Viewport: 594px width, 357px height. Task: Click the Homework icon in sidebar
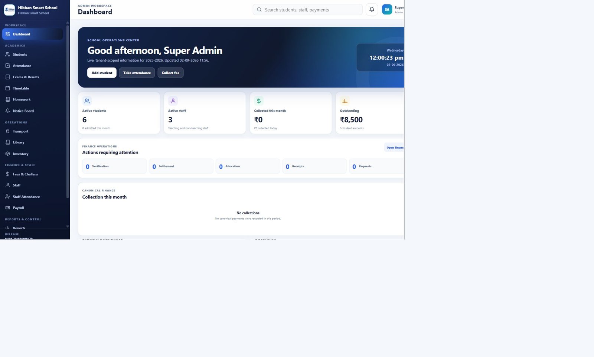7,99
